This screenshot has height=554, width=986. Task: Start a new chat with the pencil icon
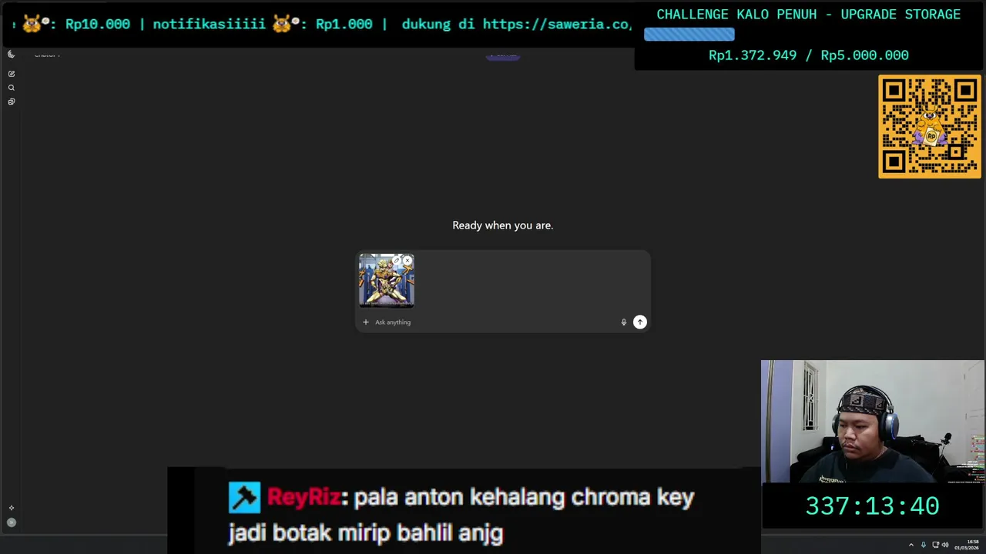12,74
